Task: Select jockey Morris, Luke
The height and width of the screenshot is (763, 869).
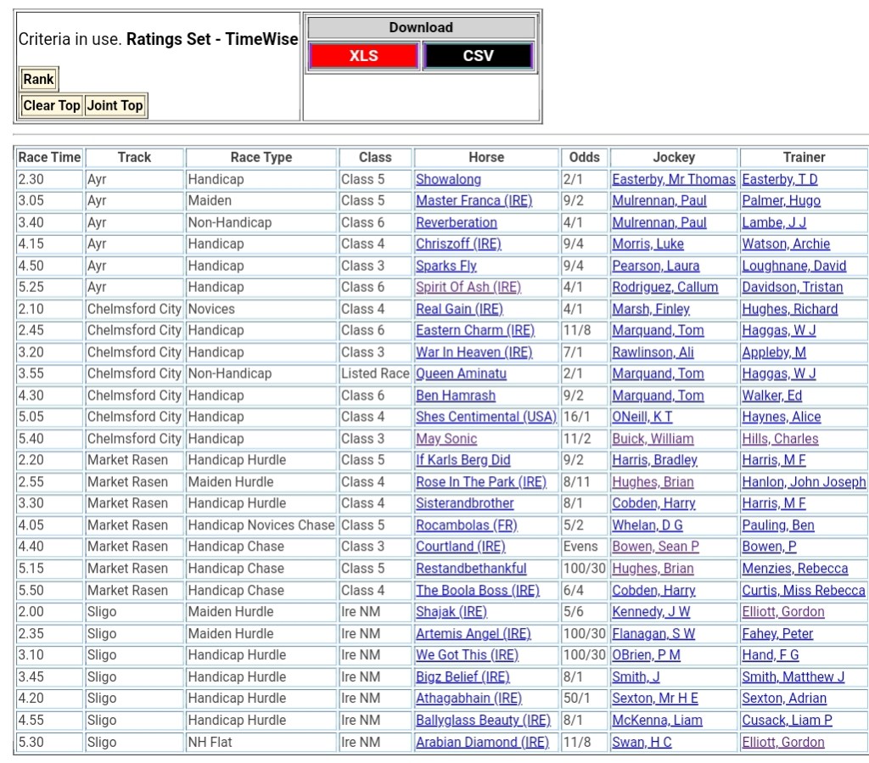Action: pyautogui.click(x=648, y=244)
